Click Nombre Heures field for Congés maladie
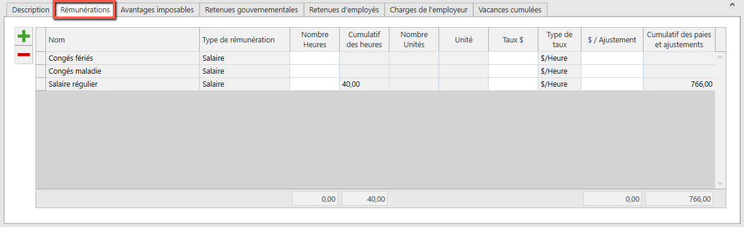Image resolution: width=744 pixels, height=227 pixels. click(x=314, y=71)
